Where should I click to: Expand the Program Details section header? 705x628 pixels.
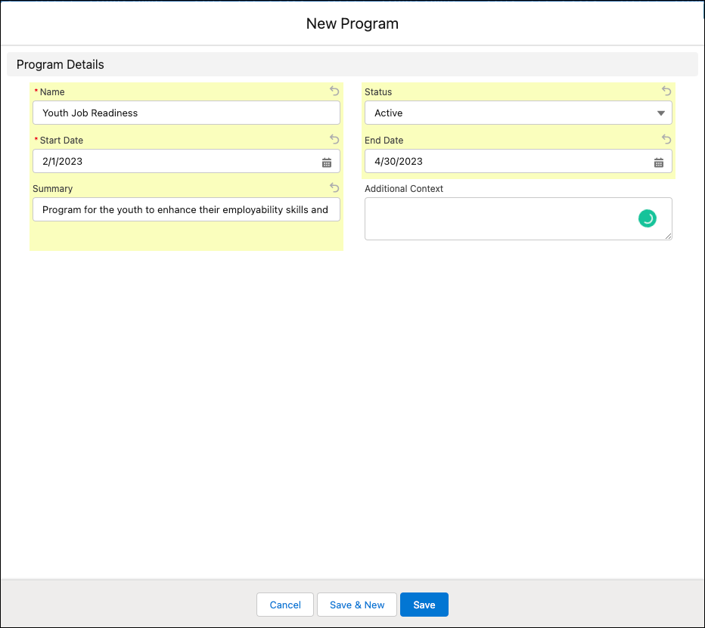tap(59, 64)
